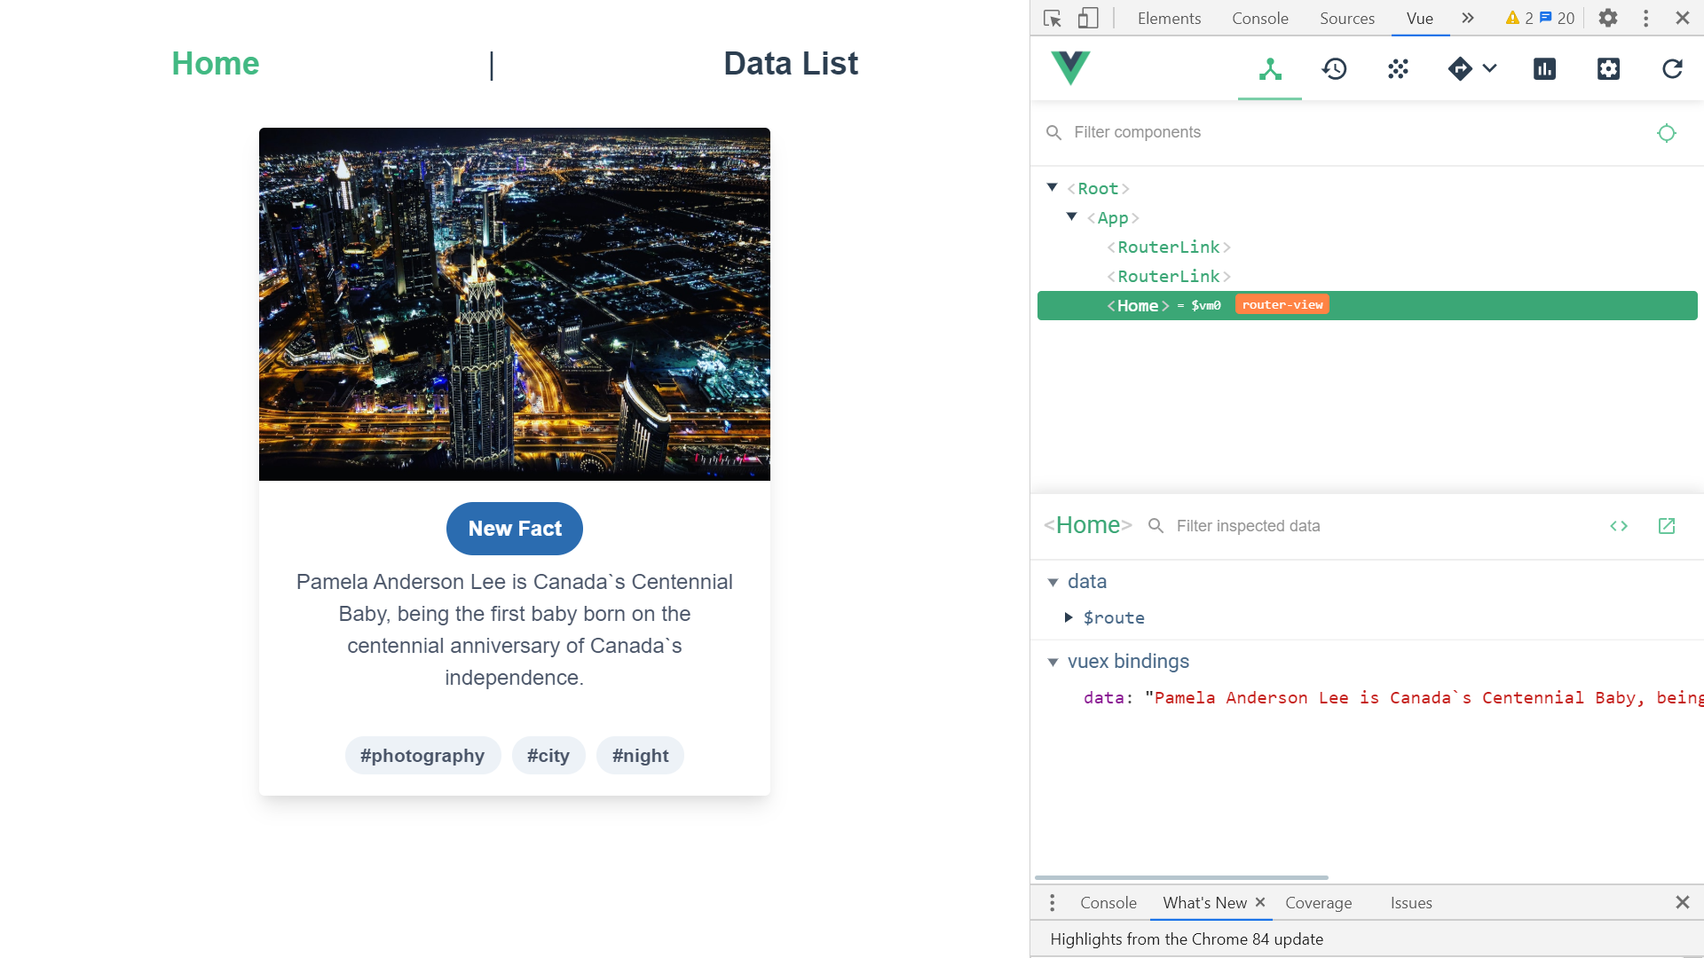Open the Events tab dots icon

pyautogui.click(x=1398, y=69)
